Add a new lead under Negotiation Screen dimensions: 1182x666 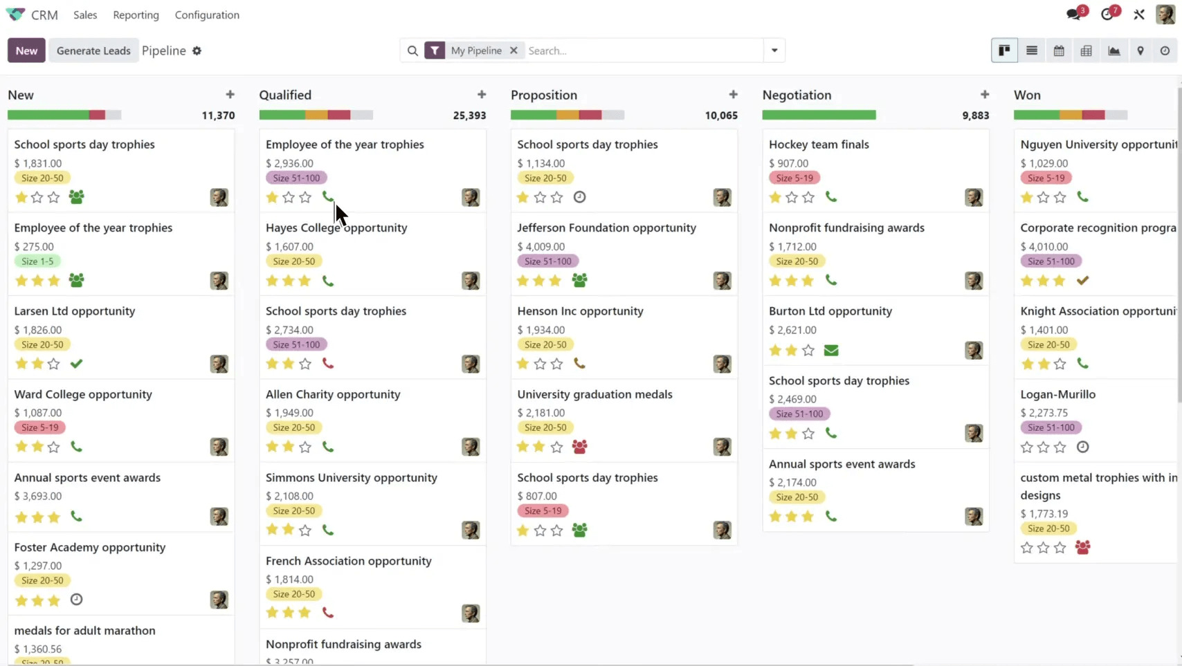coord(984,94)
